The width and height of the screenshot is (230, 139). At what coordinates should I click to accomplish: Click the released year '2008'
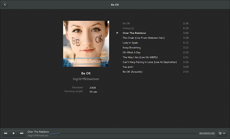pos(93,88)
